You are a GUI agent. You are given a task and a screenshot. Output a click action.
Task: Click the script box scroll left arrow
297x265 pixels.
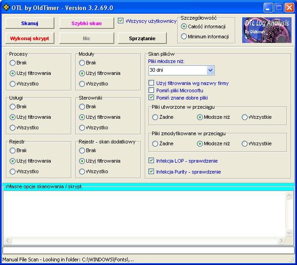coord(8,241)
